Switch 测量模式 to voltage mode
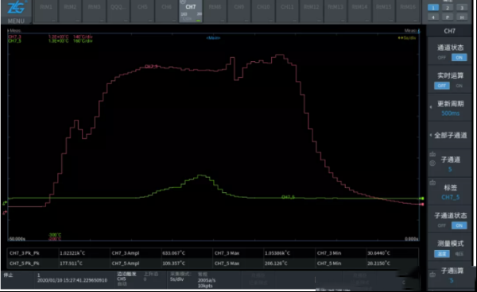The height and width of the screenshot is (292, 477). pos(459,254)
